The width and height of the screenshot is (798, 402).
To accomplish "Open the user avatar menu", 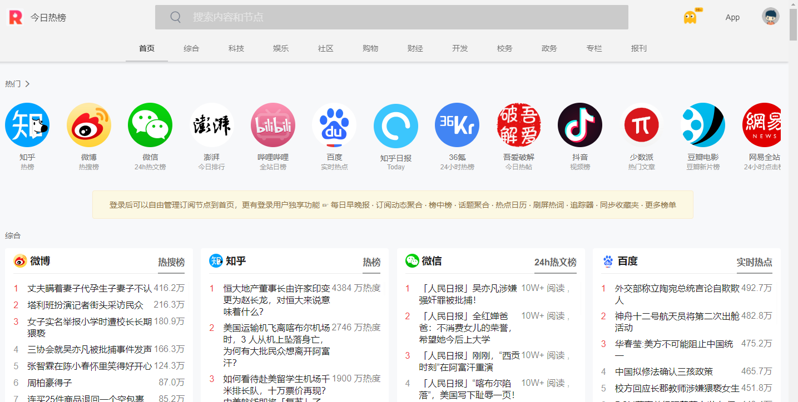I will [770, 17].
